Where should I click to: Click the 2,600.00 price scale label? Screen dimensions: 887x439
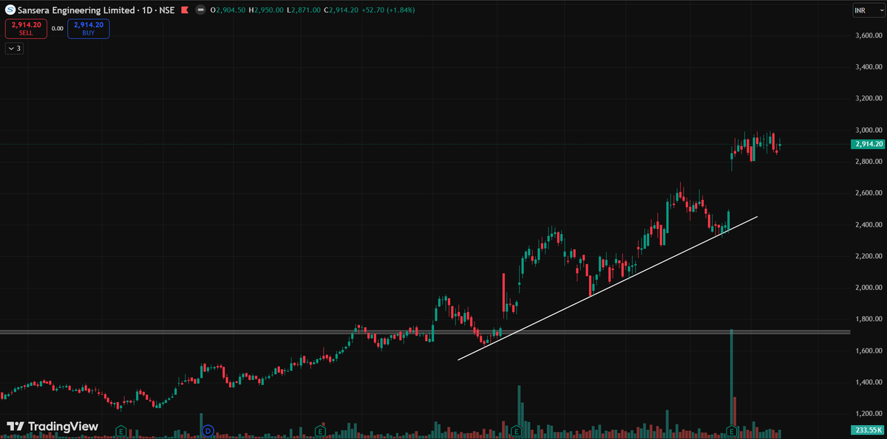pyautogui.click(x=869, y=193)
